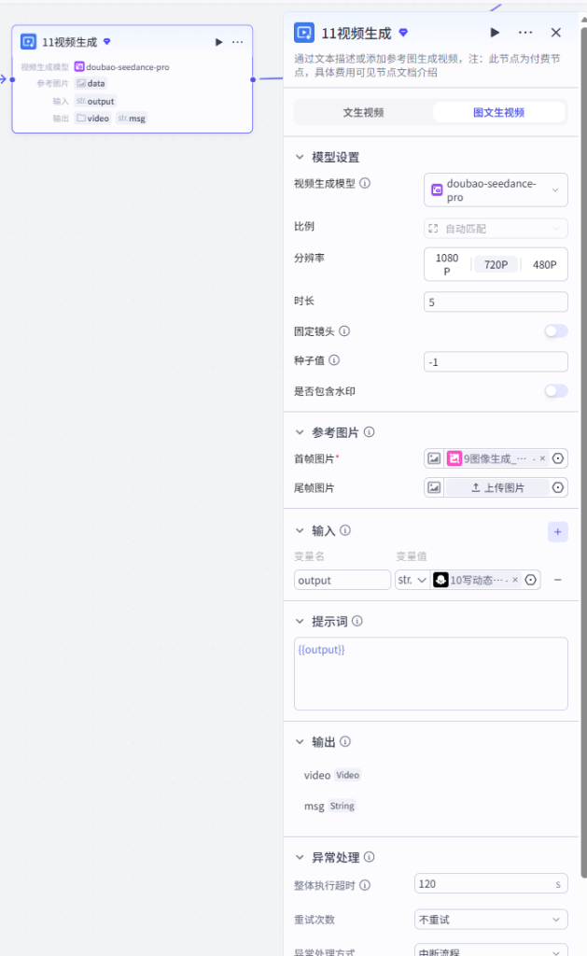Click the video node icon on the canvas card
This screenshot has width=587, height=956.
coord(28,41)
